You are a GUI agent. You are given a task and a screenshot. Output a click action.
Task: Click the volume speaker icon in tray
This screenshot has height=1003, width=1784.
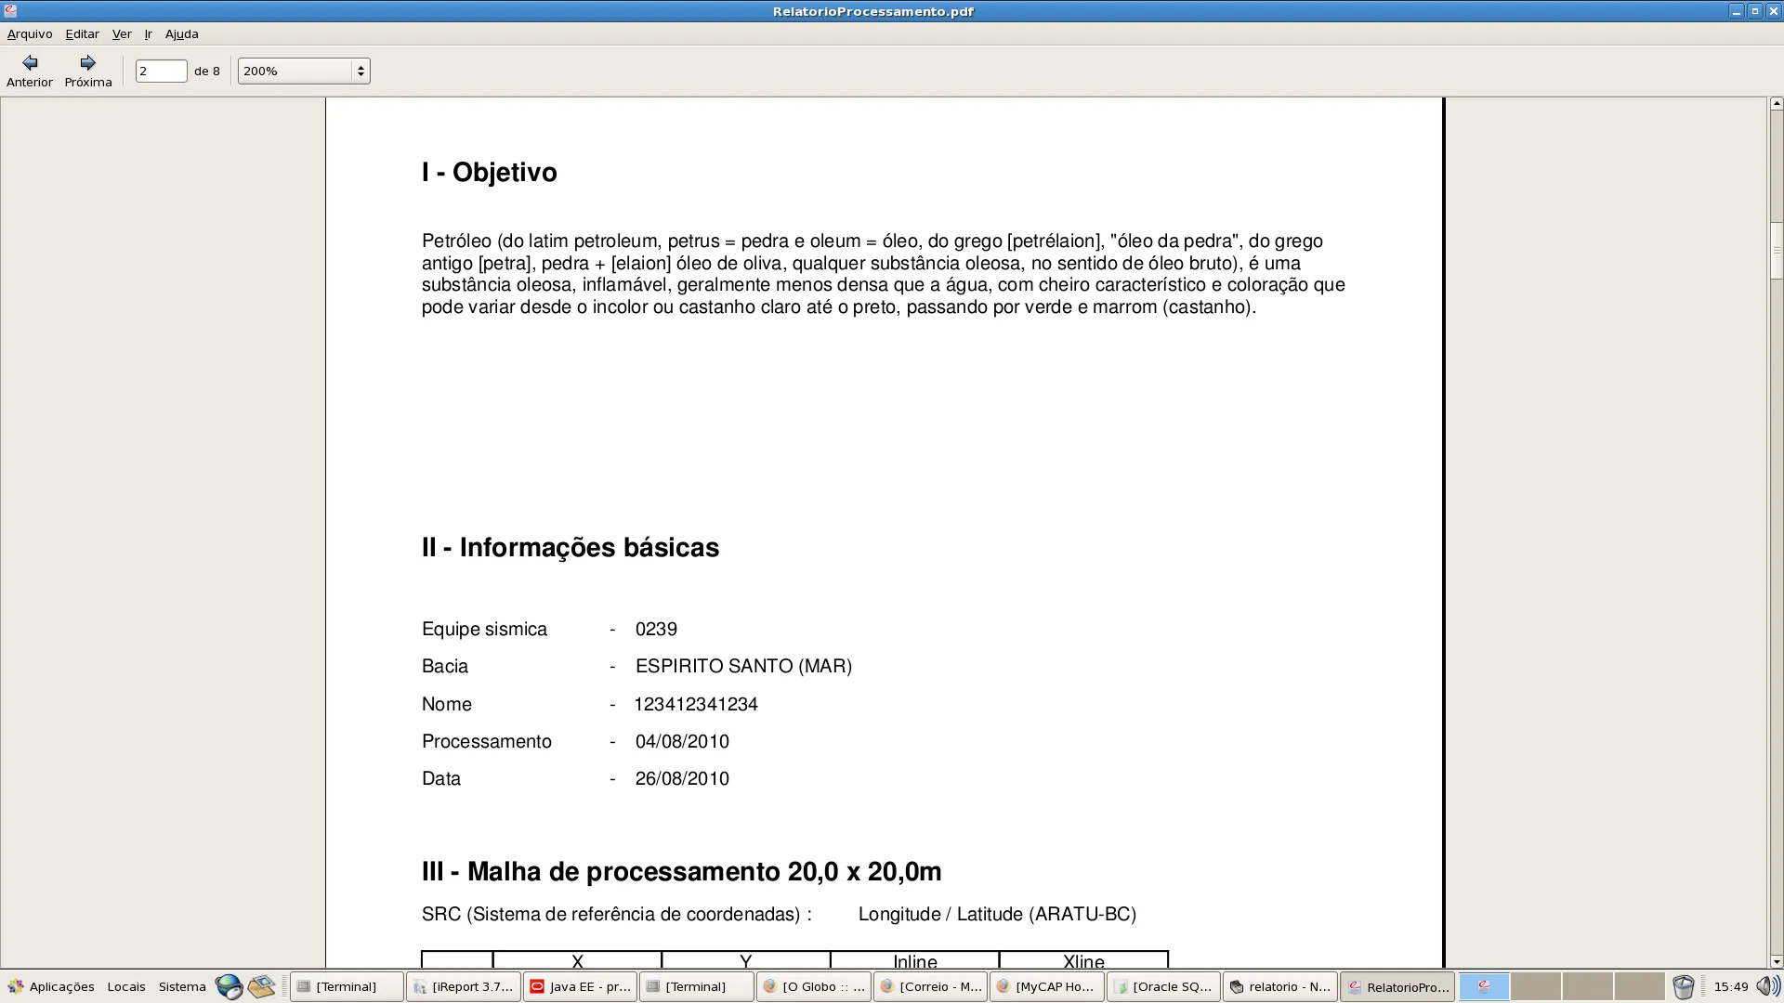pos(1767,986)
